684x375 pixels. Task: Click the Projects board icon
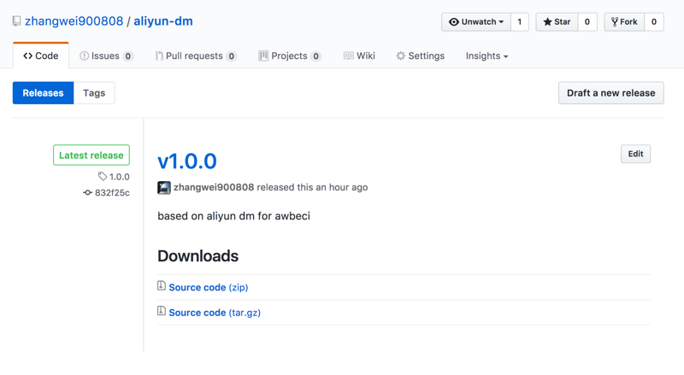(x=263, y=56)
